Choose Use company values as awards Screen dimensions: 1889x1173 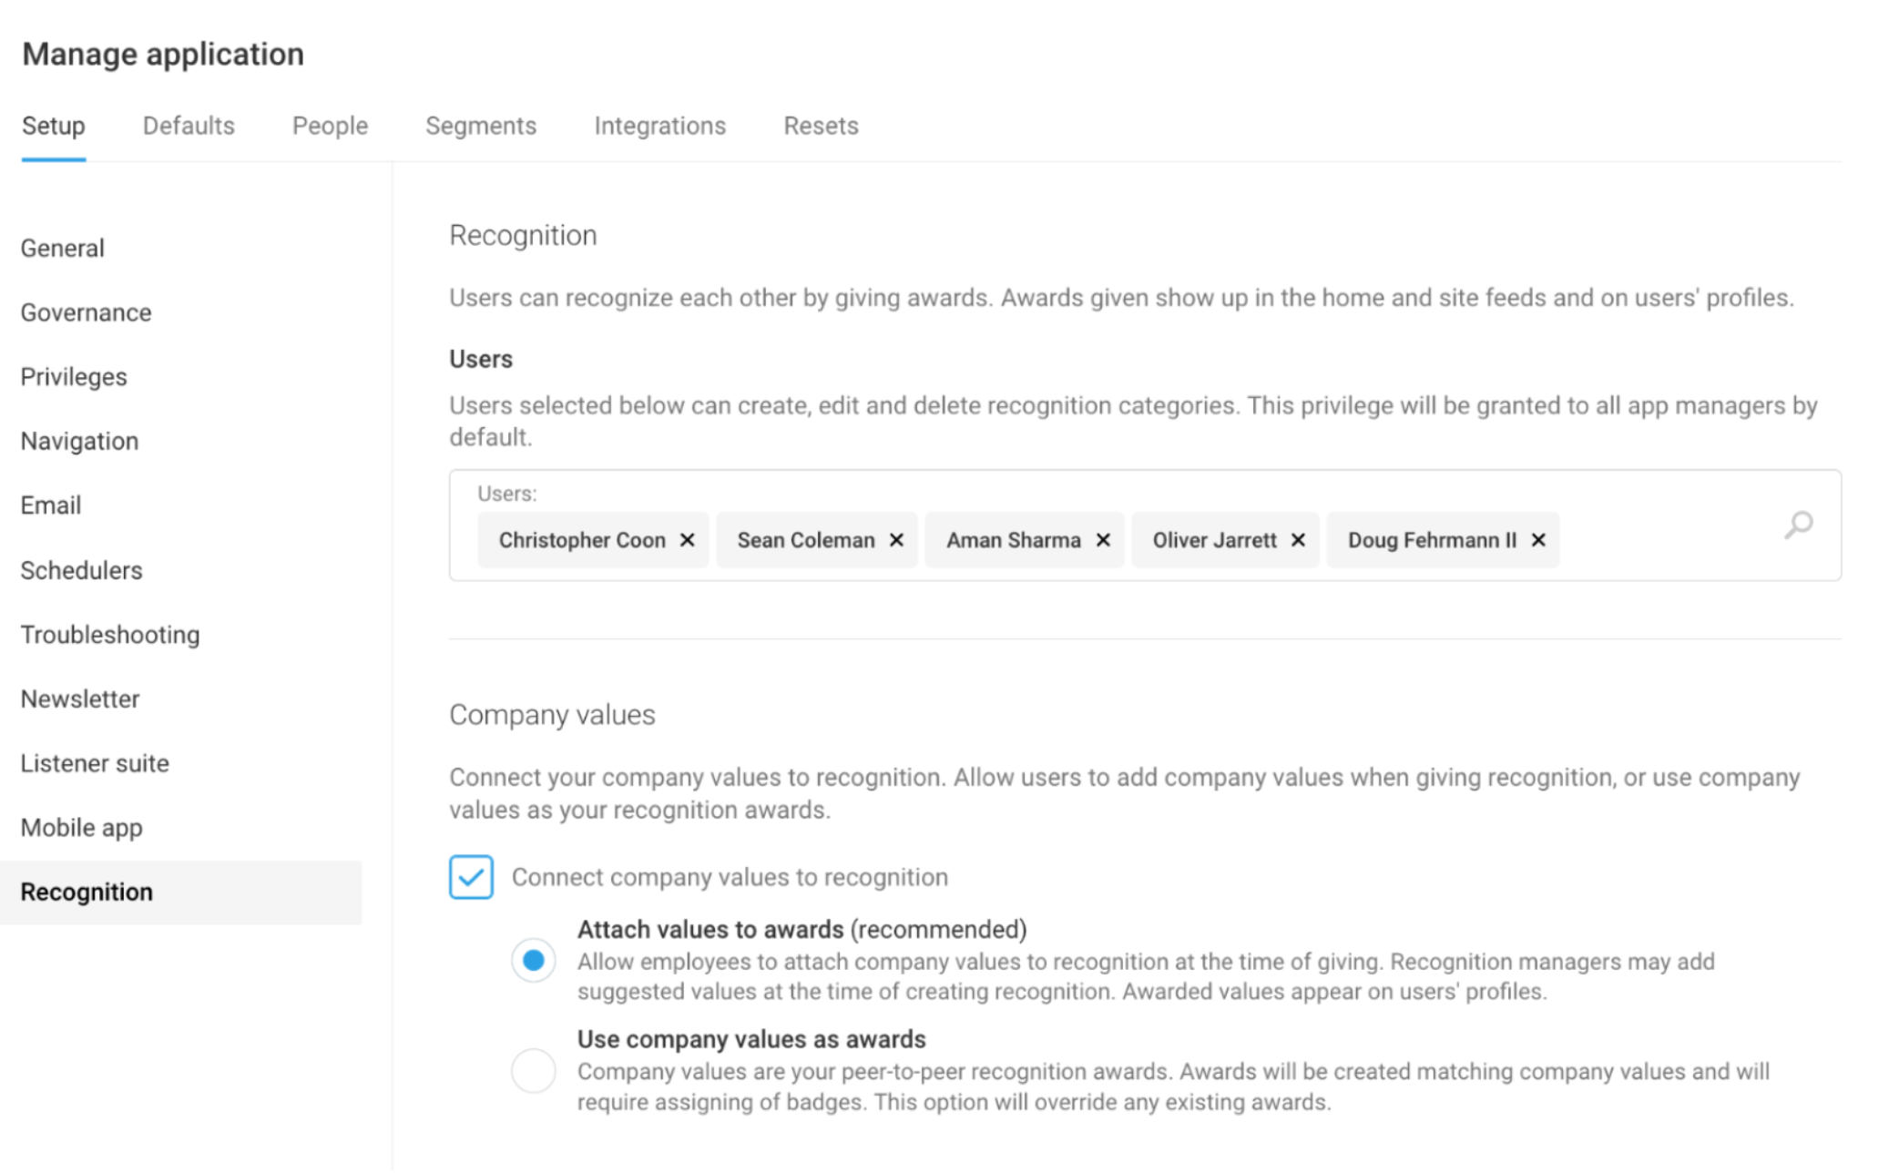pos(534,1070)
